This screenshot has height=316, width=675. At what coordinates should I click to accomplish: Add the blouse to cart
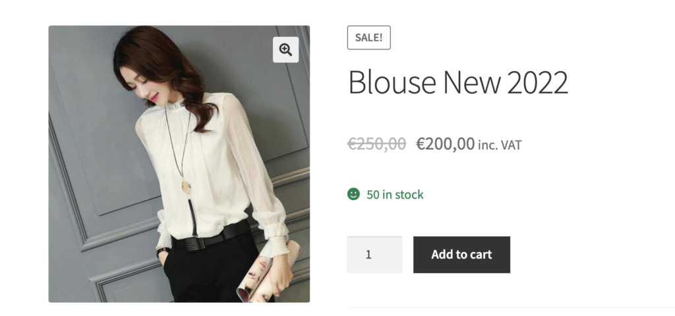(461, 255)
